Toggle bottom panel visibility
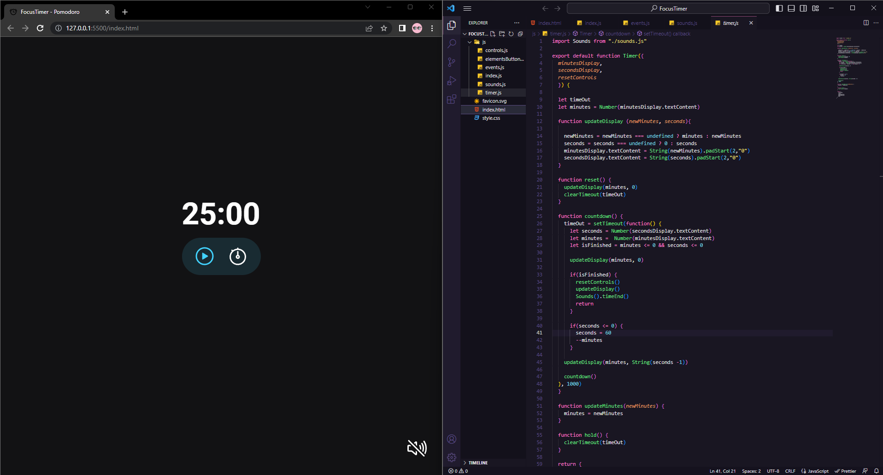 [x=791, y=8]
